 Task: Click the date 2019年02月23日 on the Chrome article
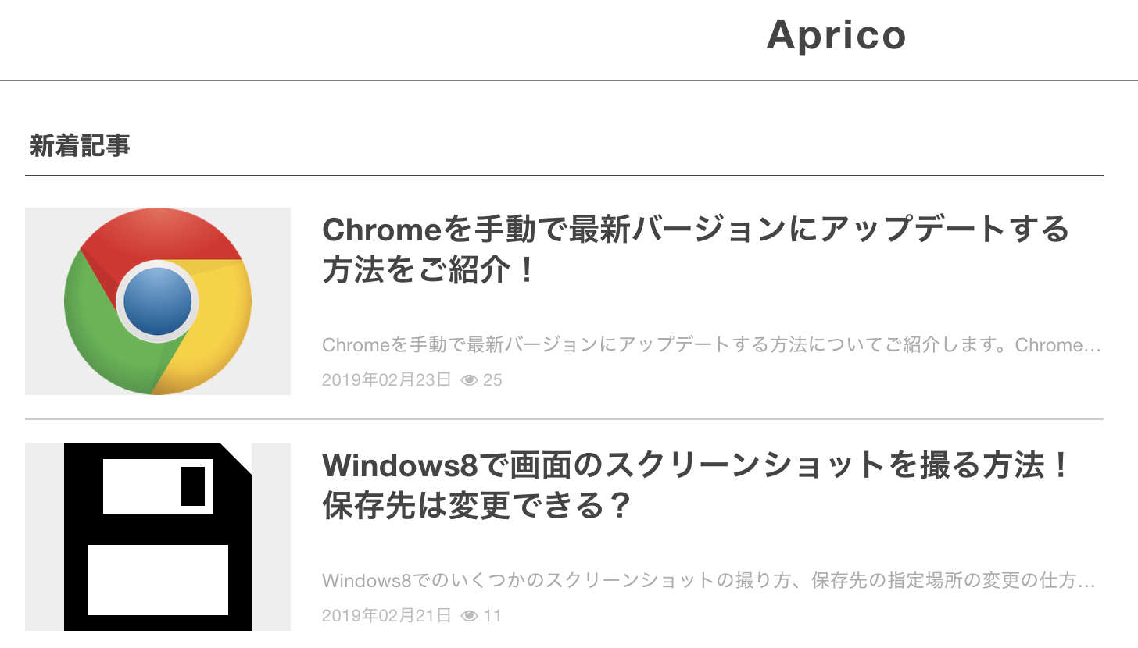tap(386, 380)
